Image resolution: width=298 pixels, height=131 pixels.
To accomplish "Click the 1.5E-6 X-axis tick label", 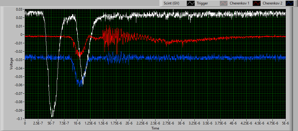I will (x=103, y=123).
